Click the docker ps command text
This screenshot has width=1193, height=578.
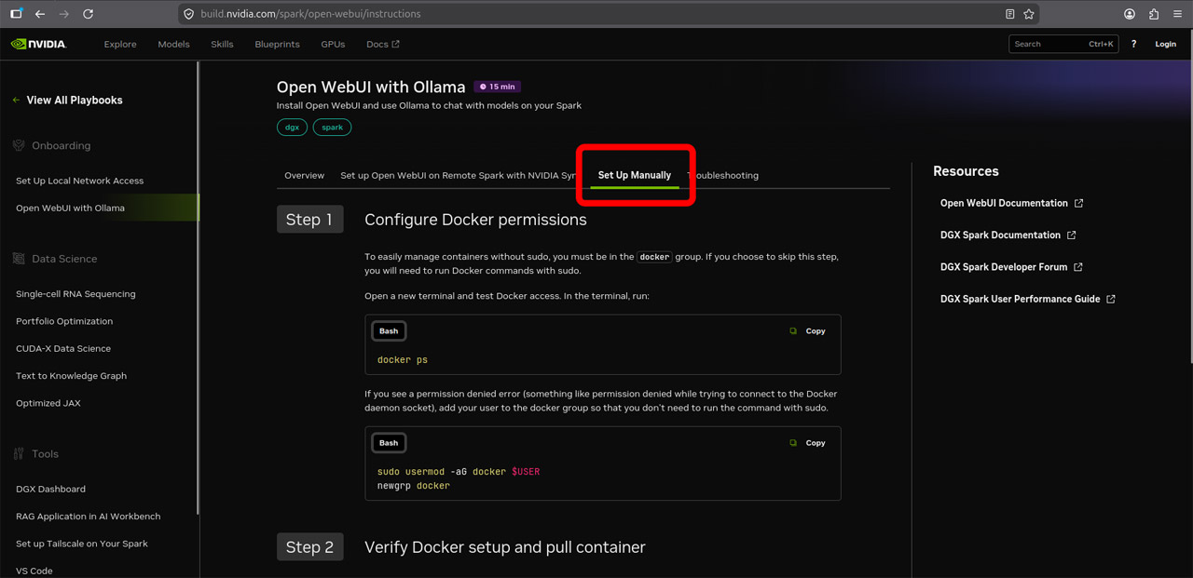(403, 360)
